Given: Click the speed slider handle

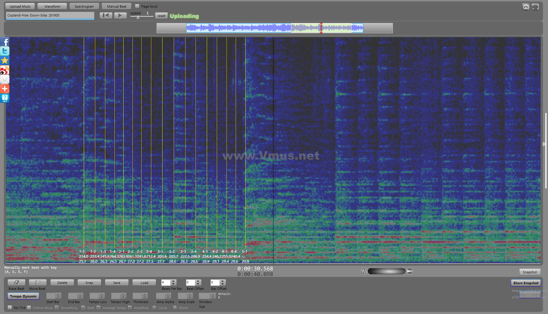Looking at the screenshot, I should pyautogui.click(x=138, y=17).
